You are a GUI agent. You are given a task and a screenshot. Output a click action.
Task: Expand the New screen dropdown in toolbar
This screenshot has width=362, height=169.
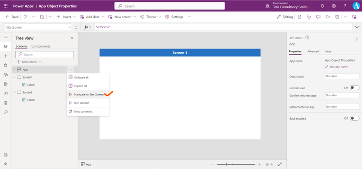click(135, 17)
